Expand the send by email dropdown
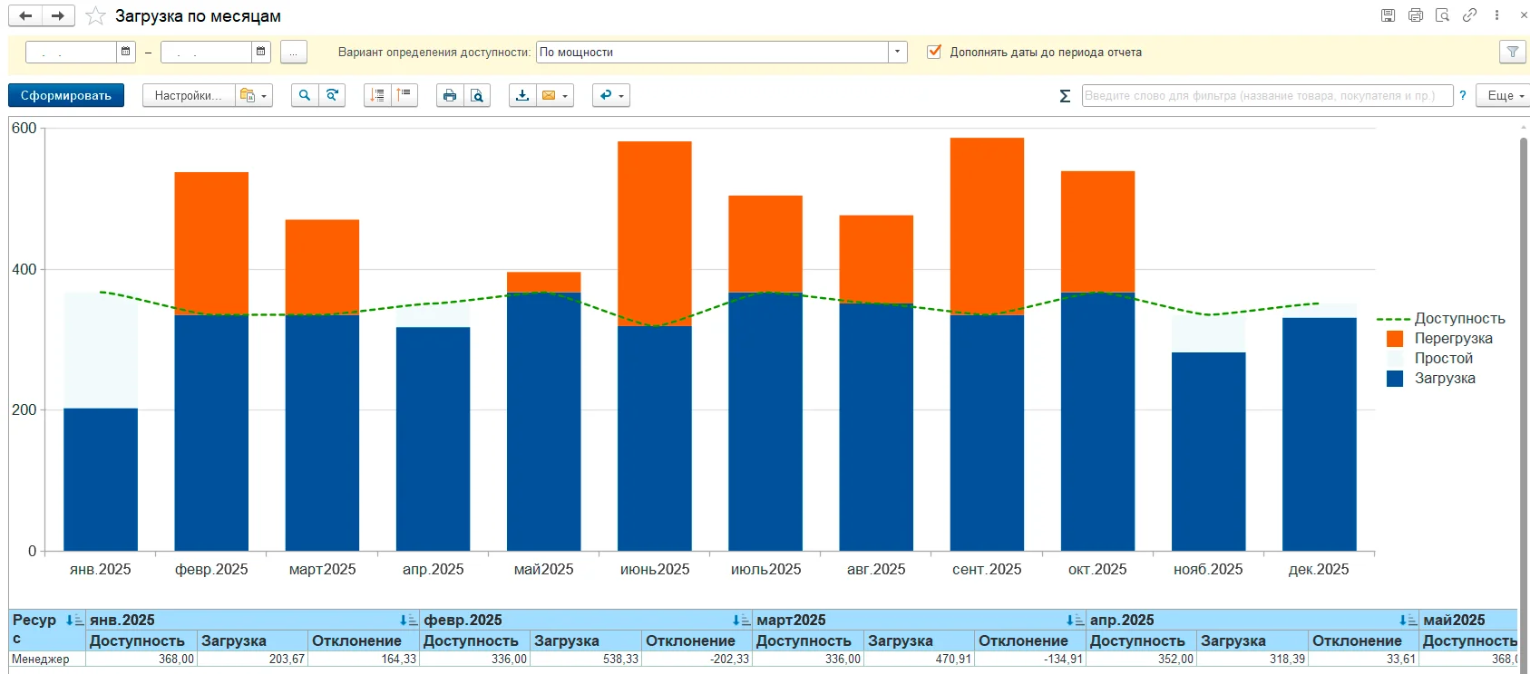Image resolution: width=1530 pixels, height=674 pixels. (564, 96)
